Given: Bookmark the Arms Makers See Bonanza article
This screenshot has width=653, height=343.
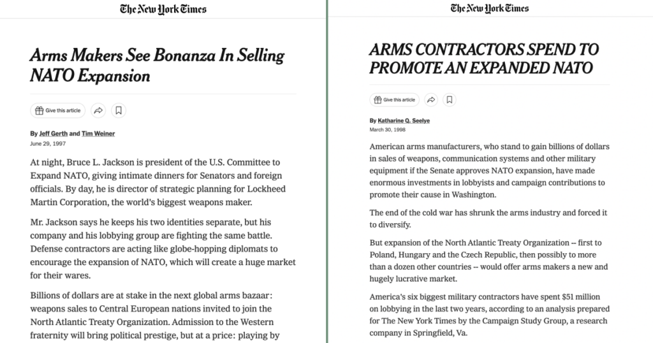Looking at the screenshot, I should click(x=119, y=110).
